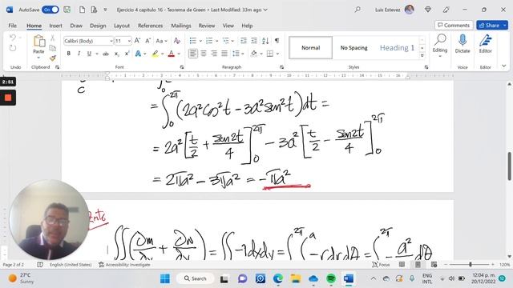This screenshot has width=513, height=288.
Task: Click the Sort icon
Action: [x=265, y=41]
